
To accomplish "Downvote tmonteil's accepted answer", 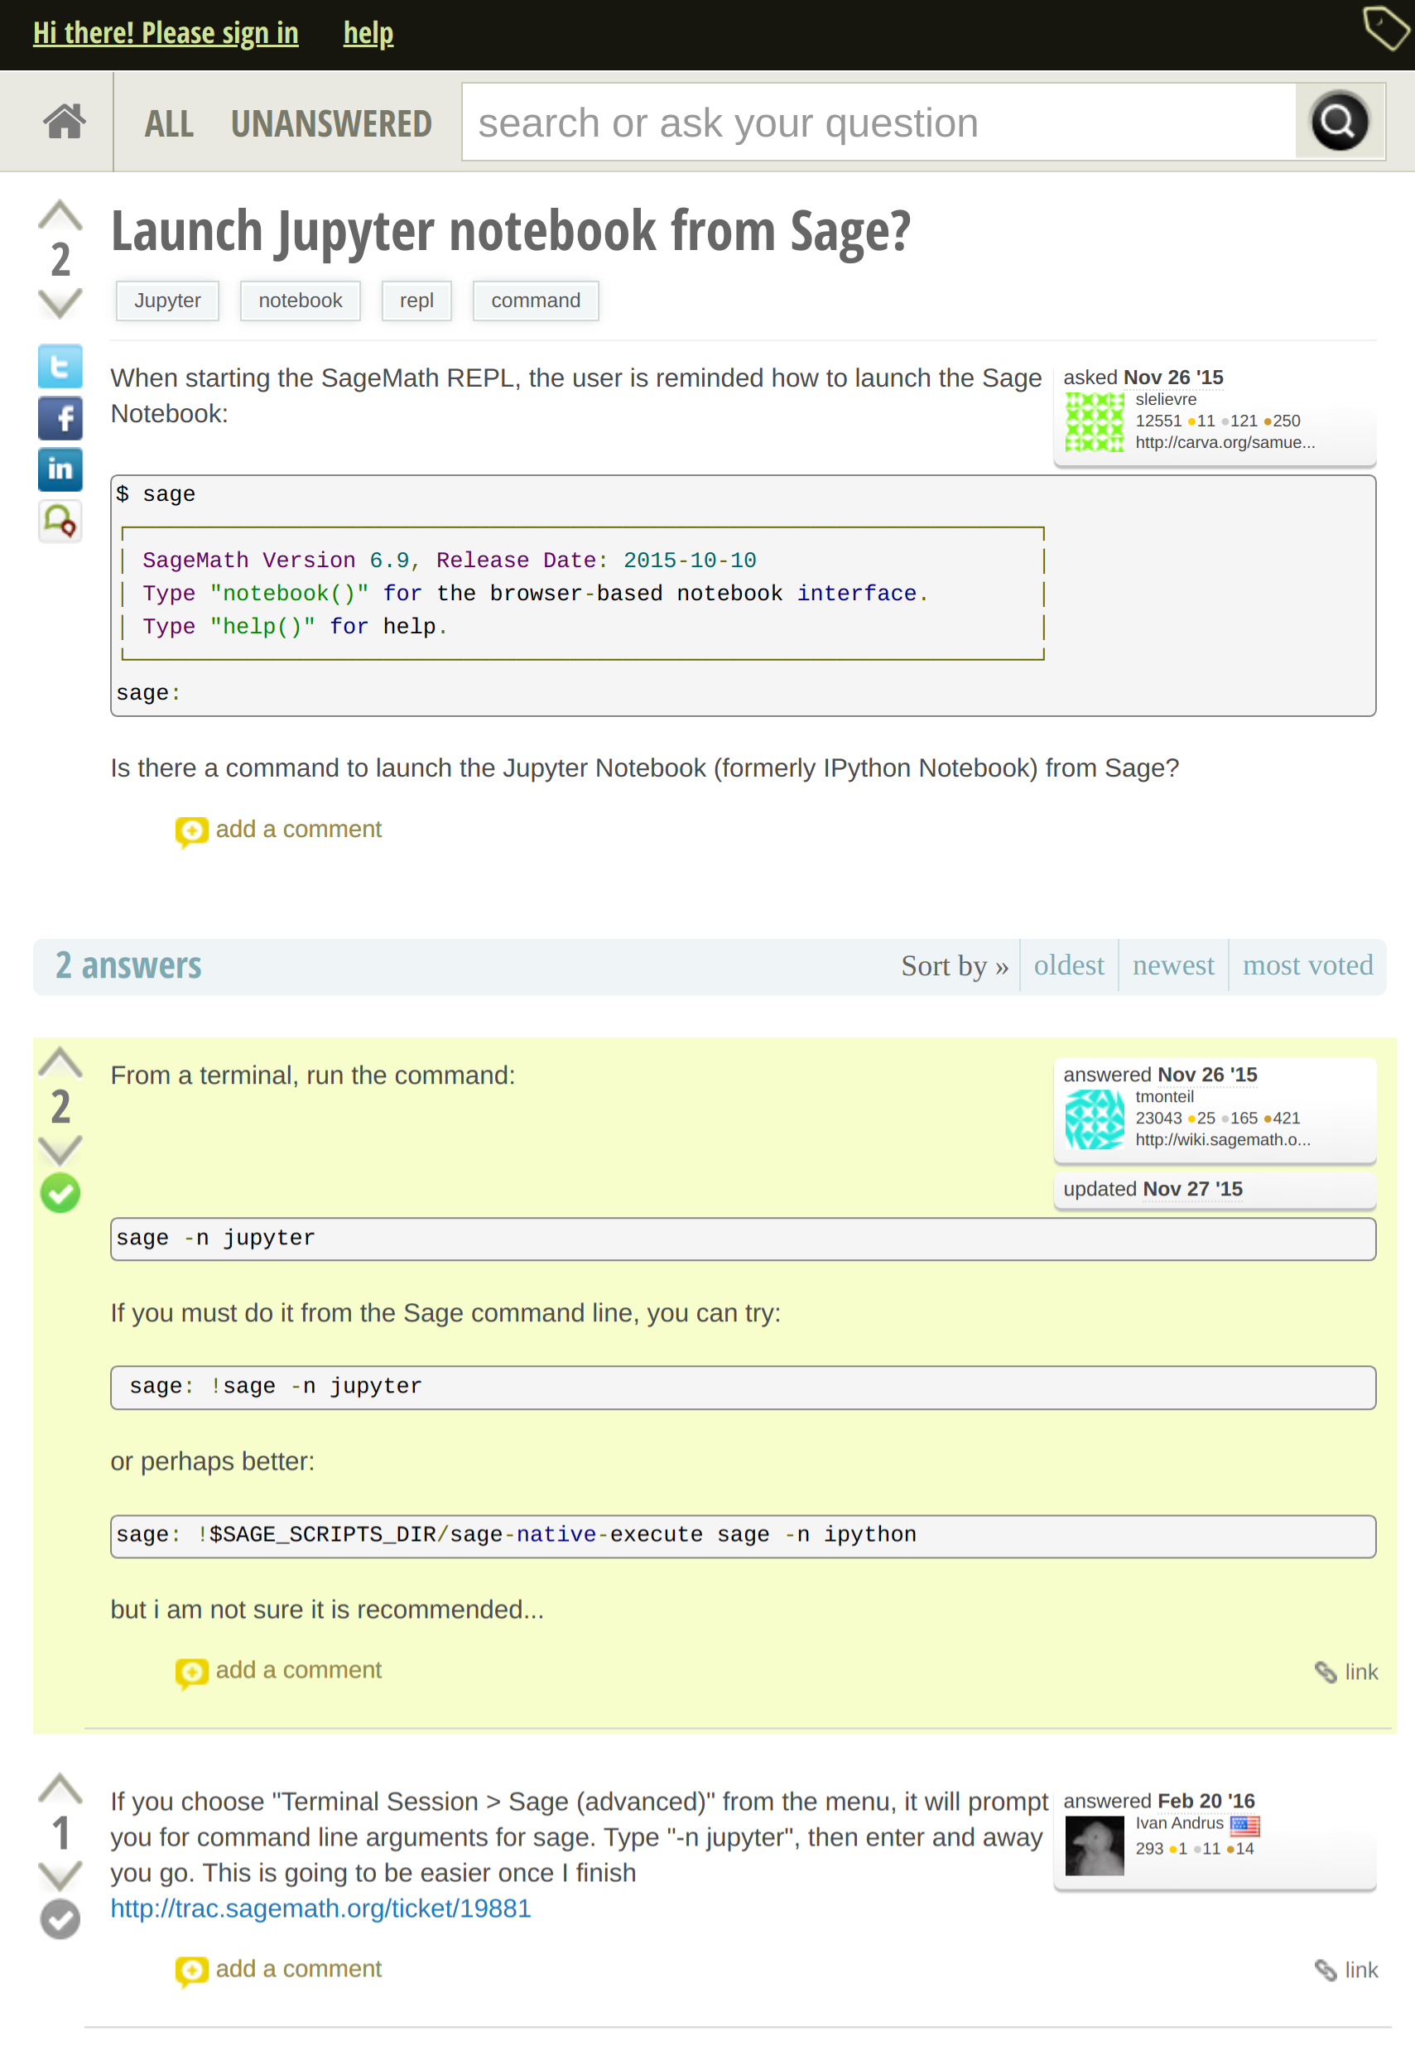I will [60, 1149].
